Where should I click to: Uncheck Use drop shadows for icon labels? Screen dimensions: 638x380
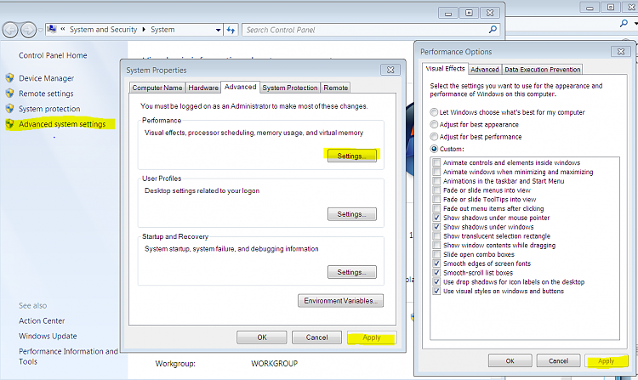click(x=436, y=281)
